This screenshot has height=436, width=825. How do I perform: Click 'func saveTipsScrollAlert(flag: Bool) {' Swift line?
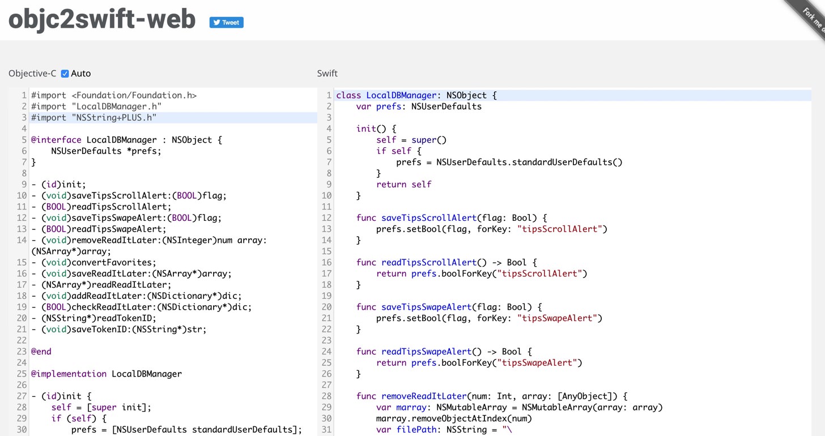click(x=452, y=218)
